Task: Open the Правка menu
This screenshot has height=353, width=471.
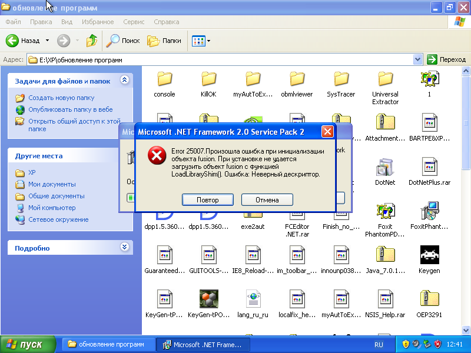Action: (x=41, y=22)
